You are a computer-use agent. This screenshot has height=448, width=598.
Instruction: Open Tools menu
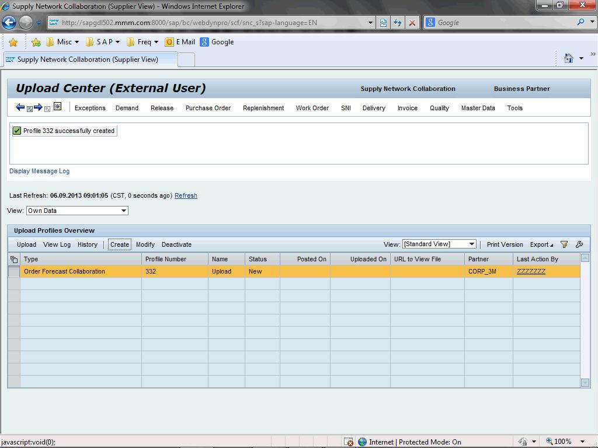[x=515, y=108]
